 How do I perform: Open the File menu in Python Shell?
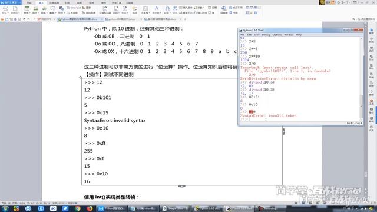[242, 35]
